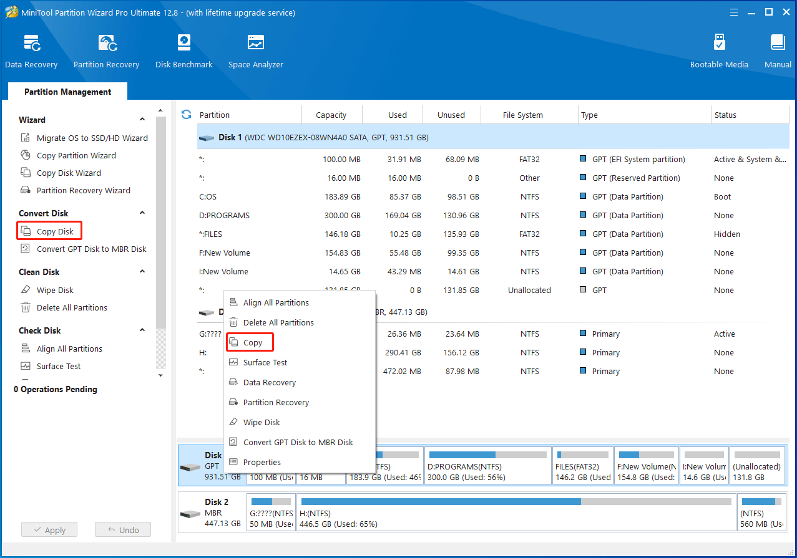Select the D:PROGRAMS partition row
The width and height of the screenshot is (797, 558).
(x=493, y=216)
